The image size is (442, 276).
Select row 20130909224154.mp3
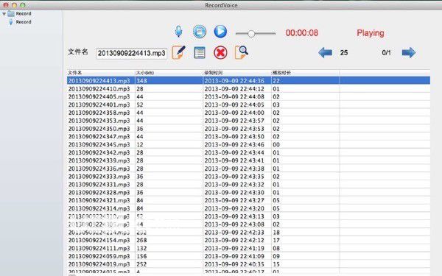248,240
